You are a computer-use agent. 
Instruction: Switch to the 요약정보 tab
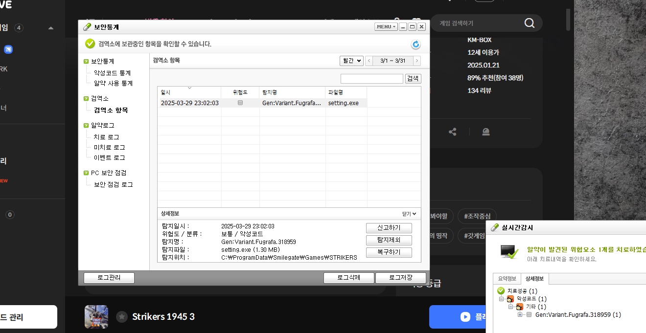click(x=507, y=279)
